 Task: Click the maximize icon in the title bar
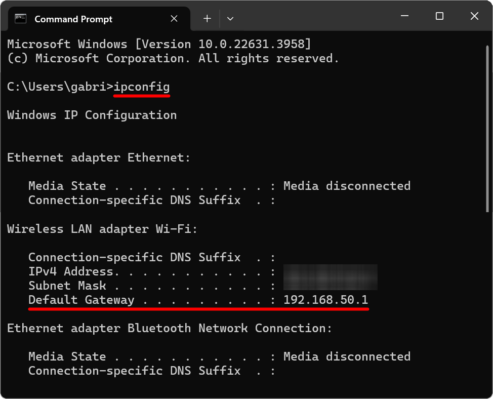pyautogui.click(x=439, y=16)
